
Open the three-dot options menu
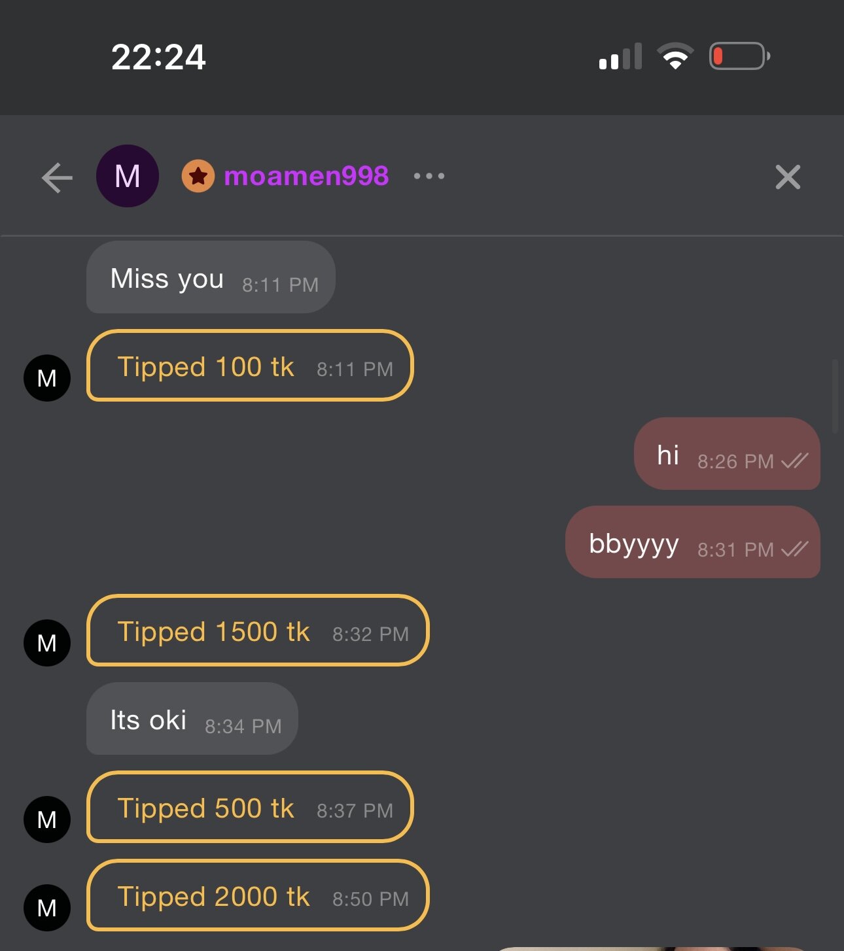pos(429,176)
